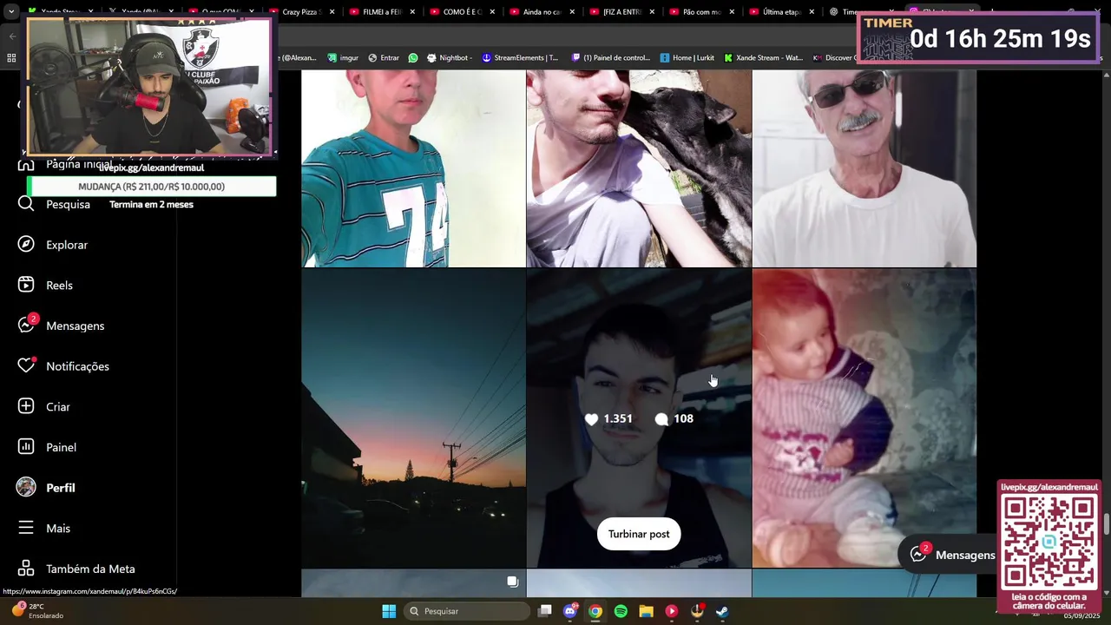Screen dimensions: 1111x625
Task: Open Google Chrome taskbar icon
Action: click(x=595, y=611)
